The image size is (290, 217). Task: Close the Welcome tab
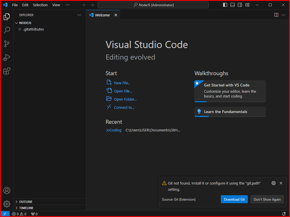116,15
